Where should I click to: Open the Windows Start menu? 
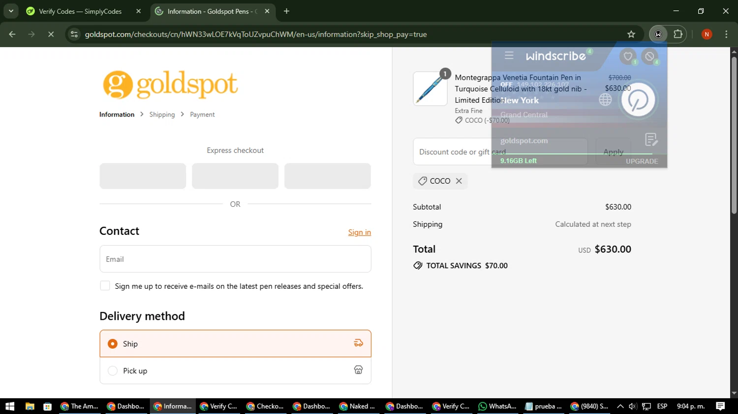pos(10,406)
